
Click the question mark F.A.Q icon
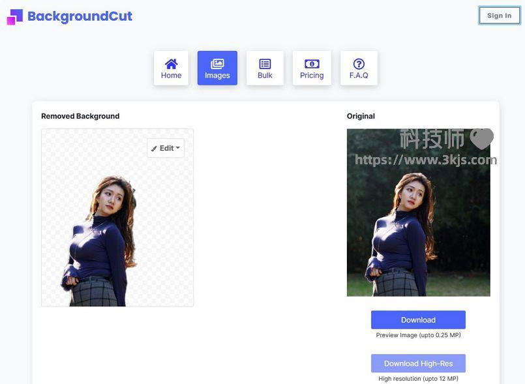[359, 63]
